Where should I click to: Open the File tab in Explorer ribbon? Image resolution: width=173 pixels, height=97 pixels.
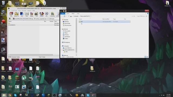(63, 13)
